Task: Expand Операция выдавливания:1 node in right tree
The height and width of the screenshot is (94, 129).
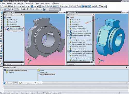Action: pos(68,31)
